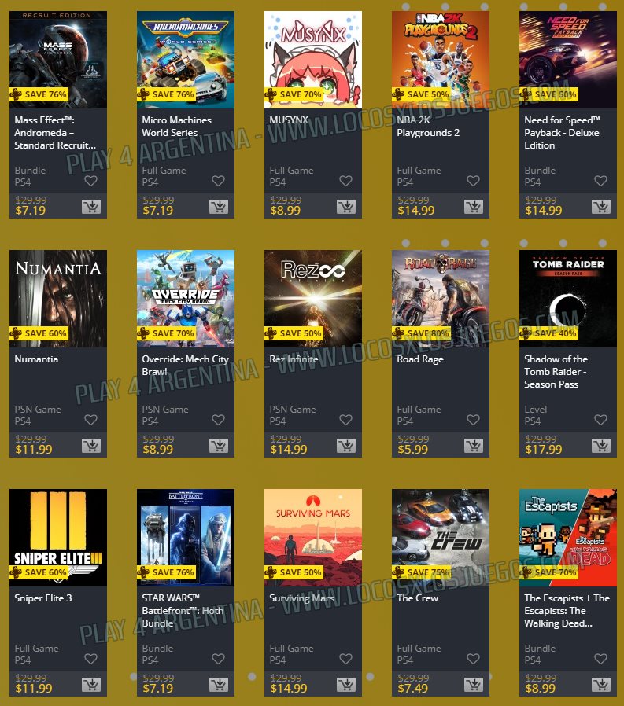Toggle wishlist heart for The Escapists bundle
The image size is (624, 706).
[x=600, y=659]
